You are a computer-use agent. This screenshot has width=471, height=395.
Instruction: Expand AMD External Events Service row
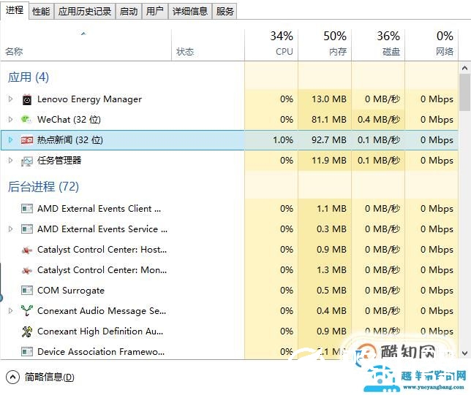10,229
